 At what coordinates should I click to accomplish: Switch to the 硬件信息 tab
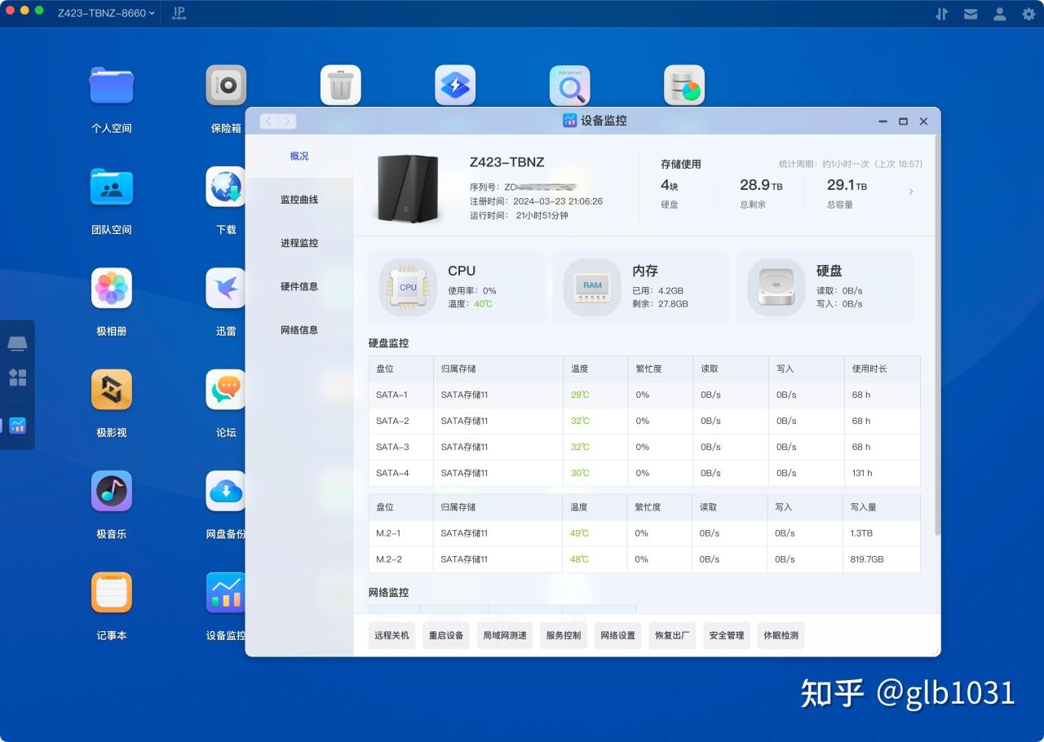coord(299,286)
